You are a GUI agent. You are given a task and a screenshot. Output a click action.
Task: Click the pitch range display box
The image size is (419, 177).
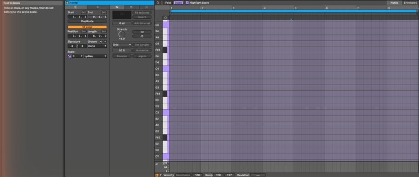[x=122, y=15]
